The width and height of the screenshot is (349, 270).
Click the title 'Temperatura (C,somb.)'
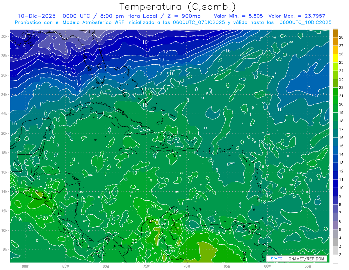(178, 7)
